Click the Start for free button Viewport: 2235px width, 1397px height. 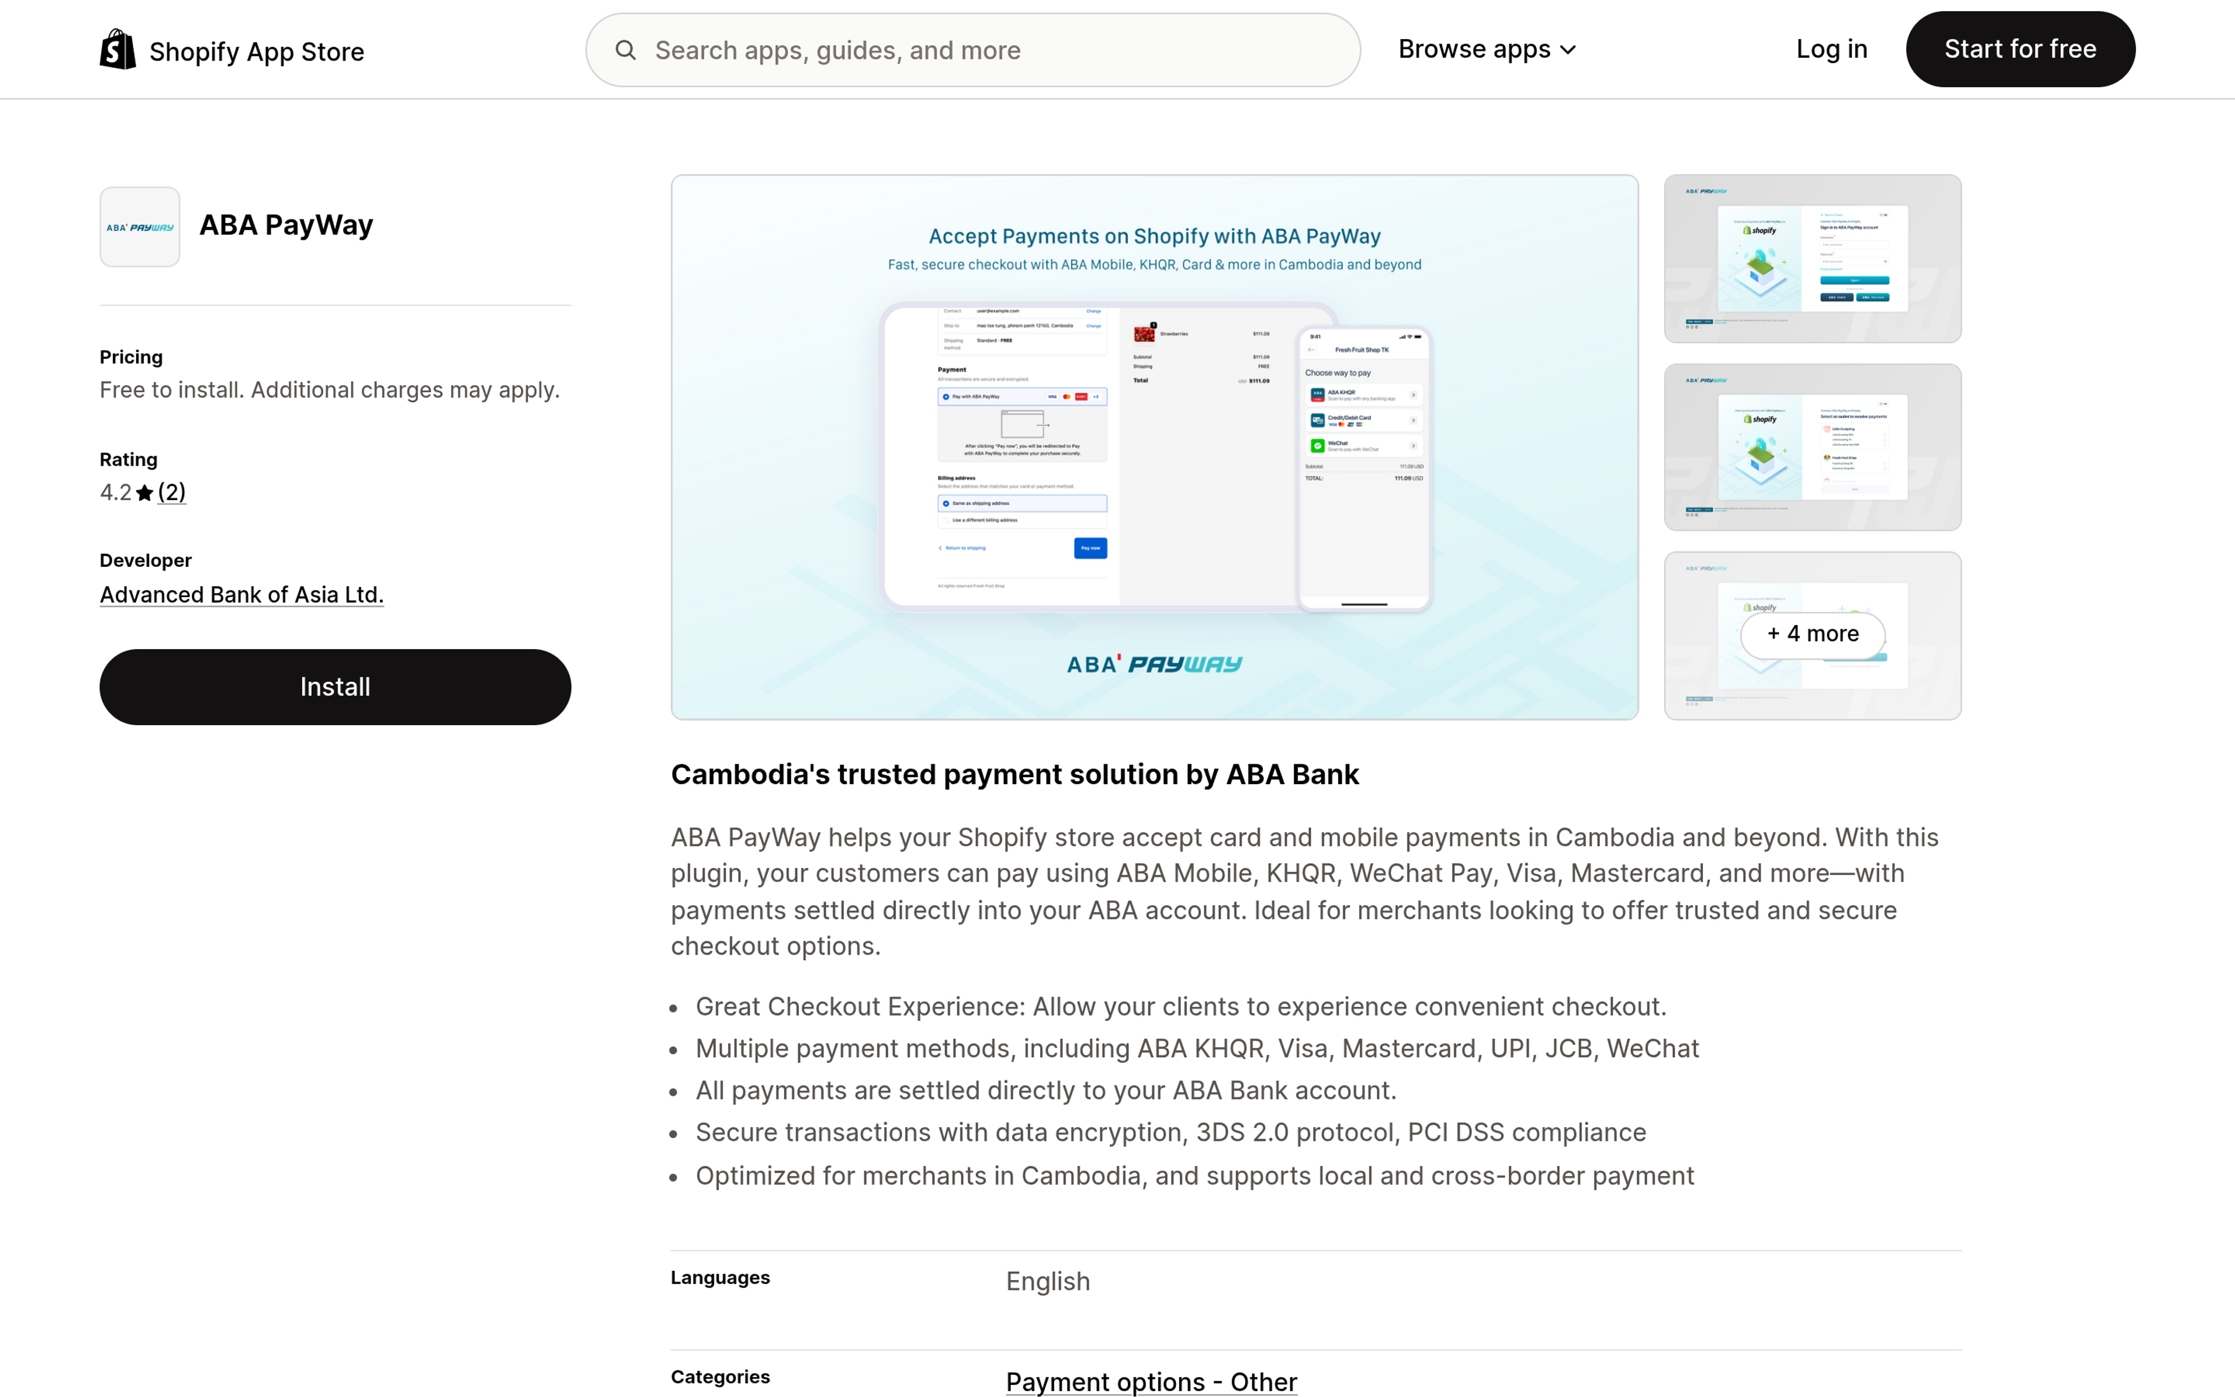[x=2020, y=49]
